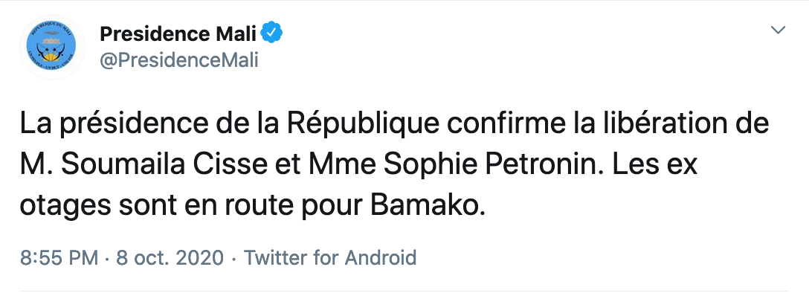This screenshot has height=293, width=809.
Task: Open the Twitter for Android source link
Action: coord(329,257)
